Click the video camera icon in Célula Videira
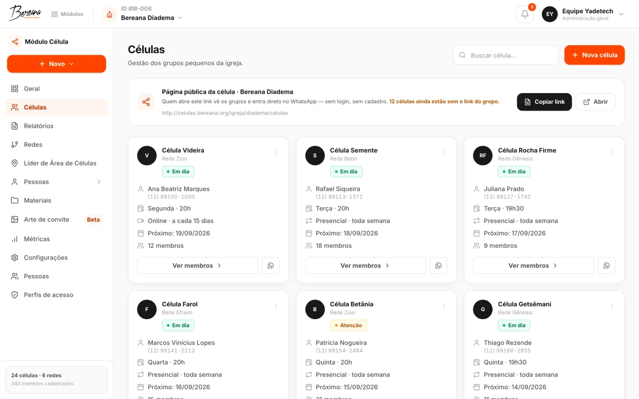The image size is (639, 399). coord(141,221)
